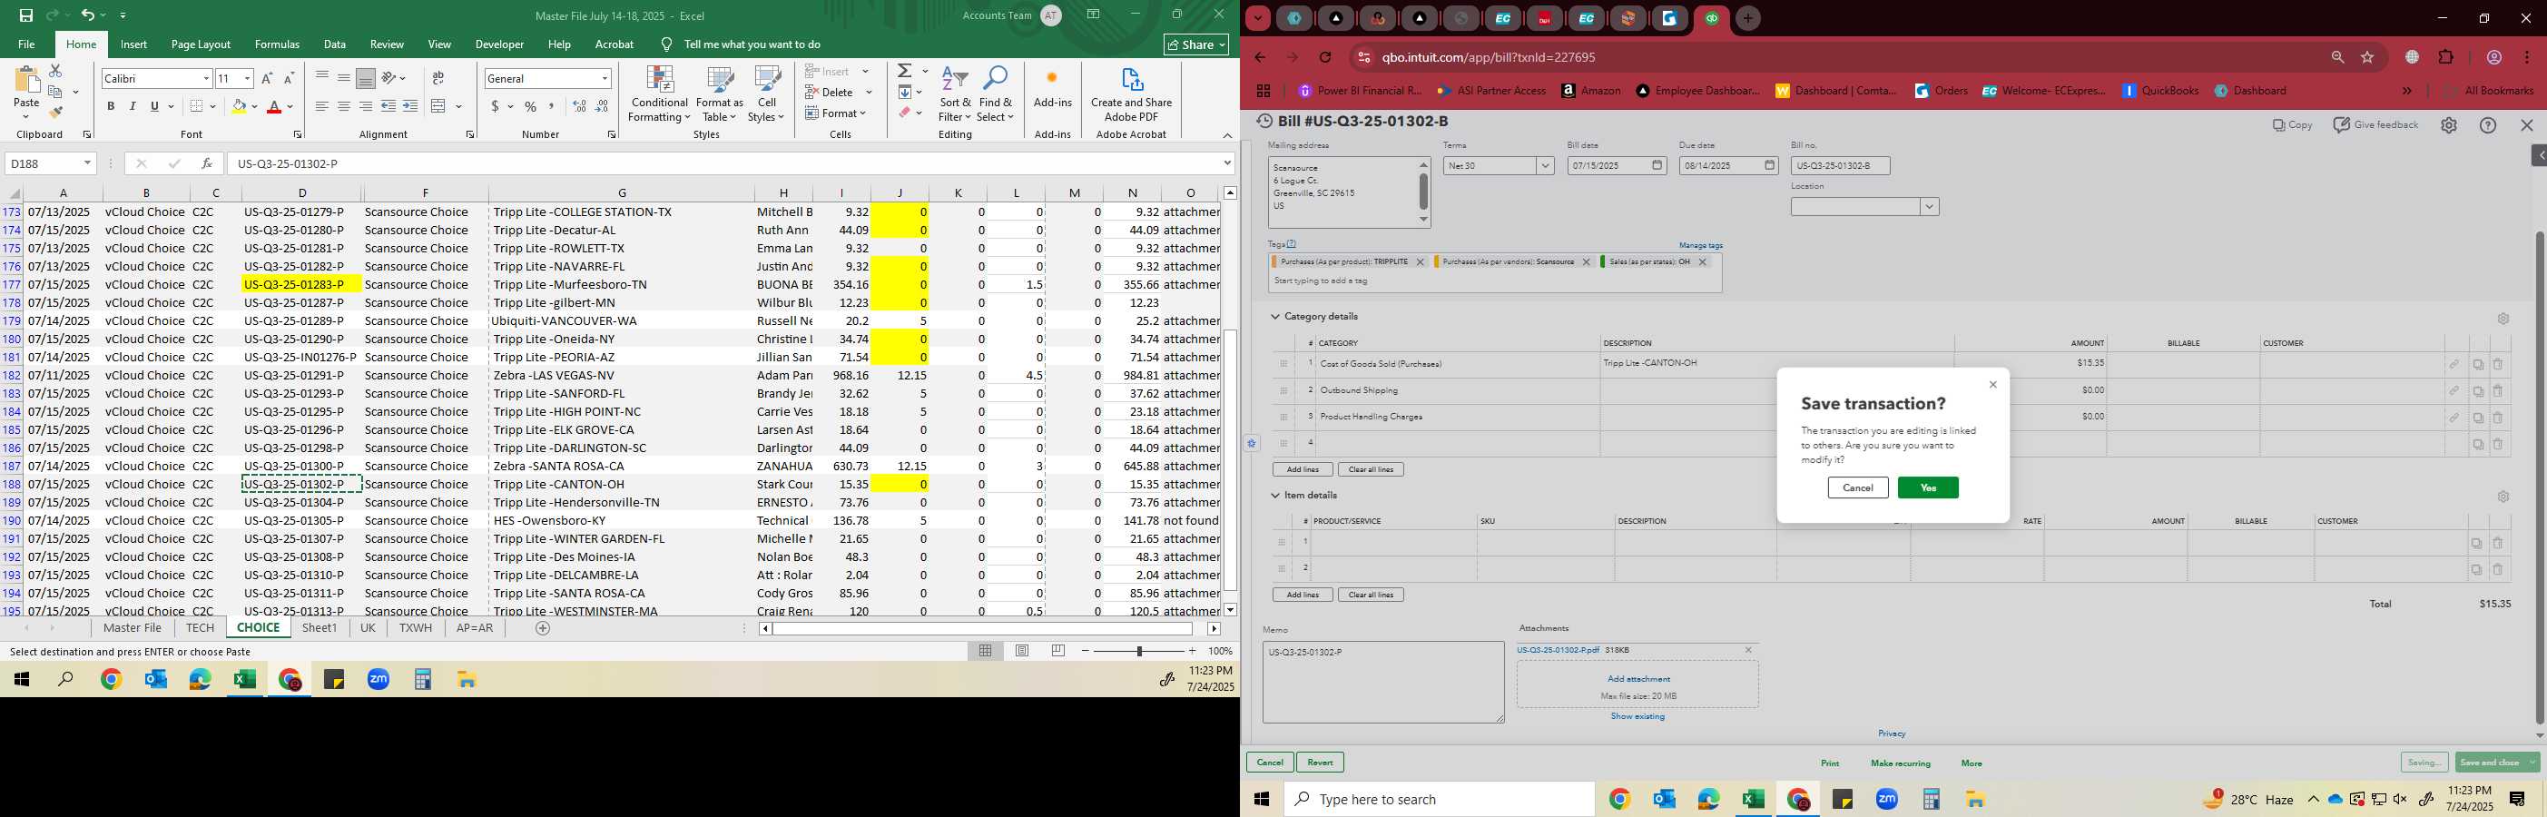Click the Format Painter brush icon
This screenshot has width=2547, height=817.
(x=55, y=113)
